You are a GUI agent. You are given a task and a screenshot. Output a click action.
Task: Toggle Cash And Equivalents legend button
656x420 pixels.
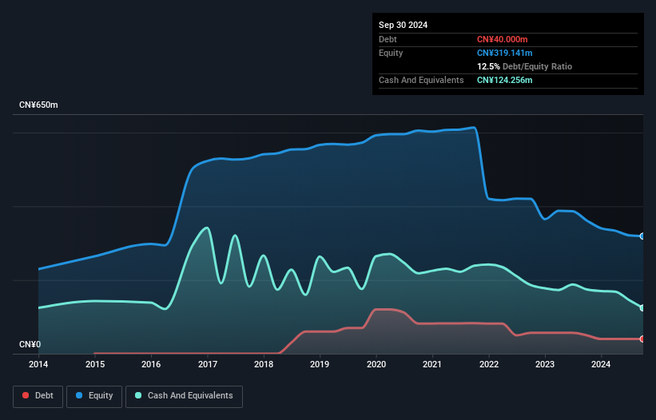click(x=184, y=396)
